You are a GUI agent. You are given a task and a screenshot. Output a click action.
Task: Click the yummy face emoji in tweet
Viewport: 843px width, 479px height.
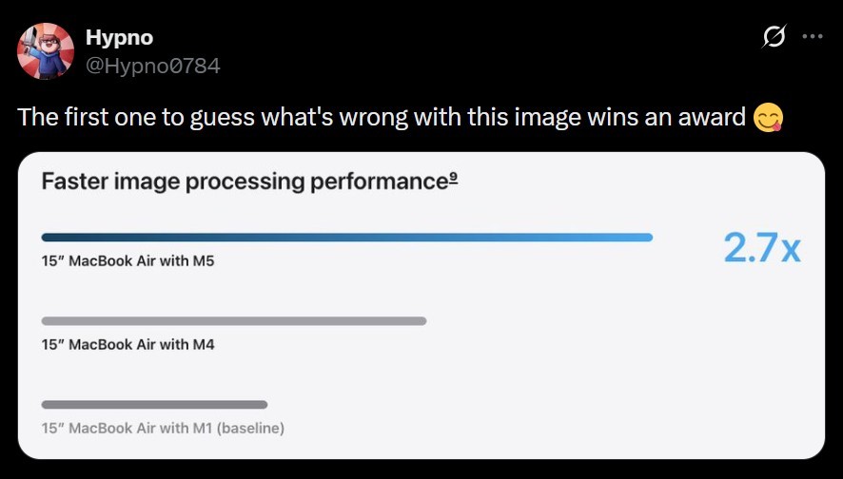click(x=768, y=118)
